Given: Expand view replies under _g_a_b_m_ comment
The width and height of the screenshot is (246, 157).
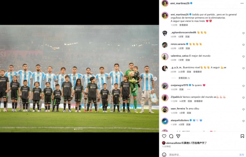Looking at the screenshot, I should [x=184, y=78].
